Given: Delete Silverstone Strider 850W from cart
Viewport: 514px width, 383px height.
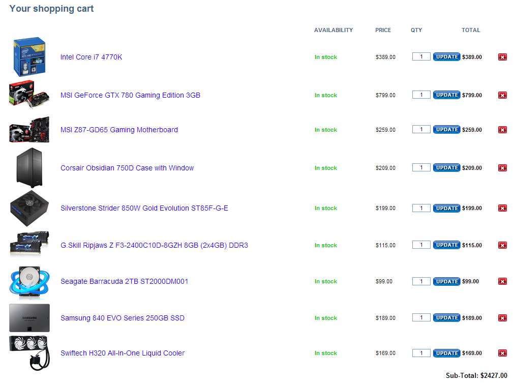Looking at the screenshot, I should tap(502, 208).
